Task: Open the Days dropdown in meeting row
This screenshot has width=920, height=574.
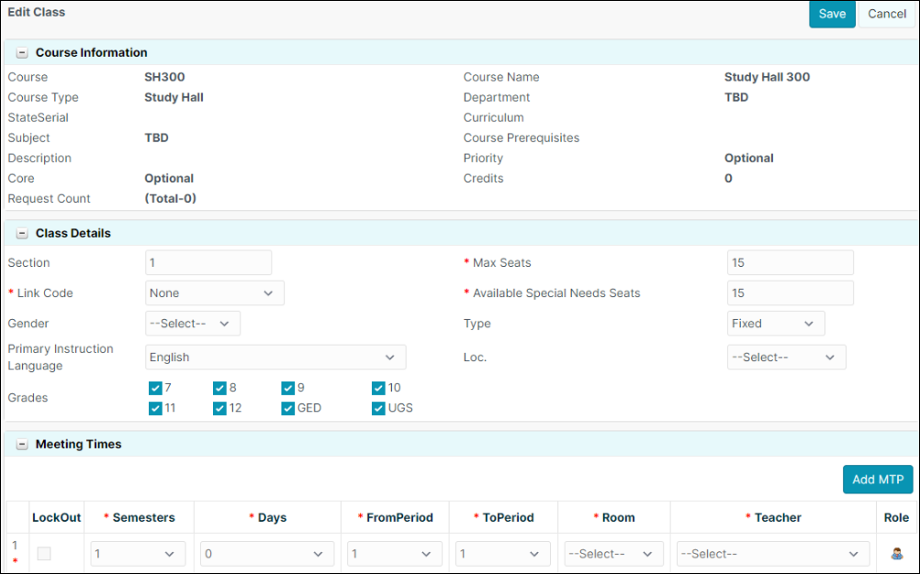Action: pos(267,554)
